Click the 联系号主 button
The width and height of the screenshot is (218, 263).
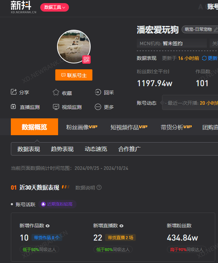pyautogui.click(x=74, y=75)
